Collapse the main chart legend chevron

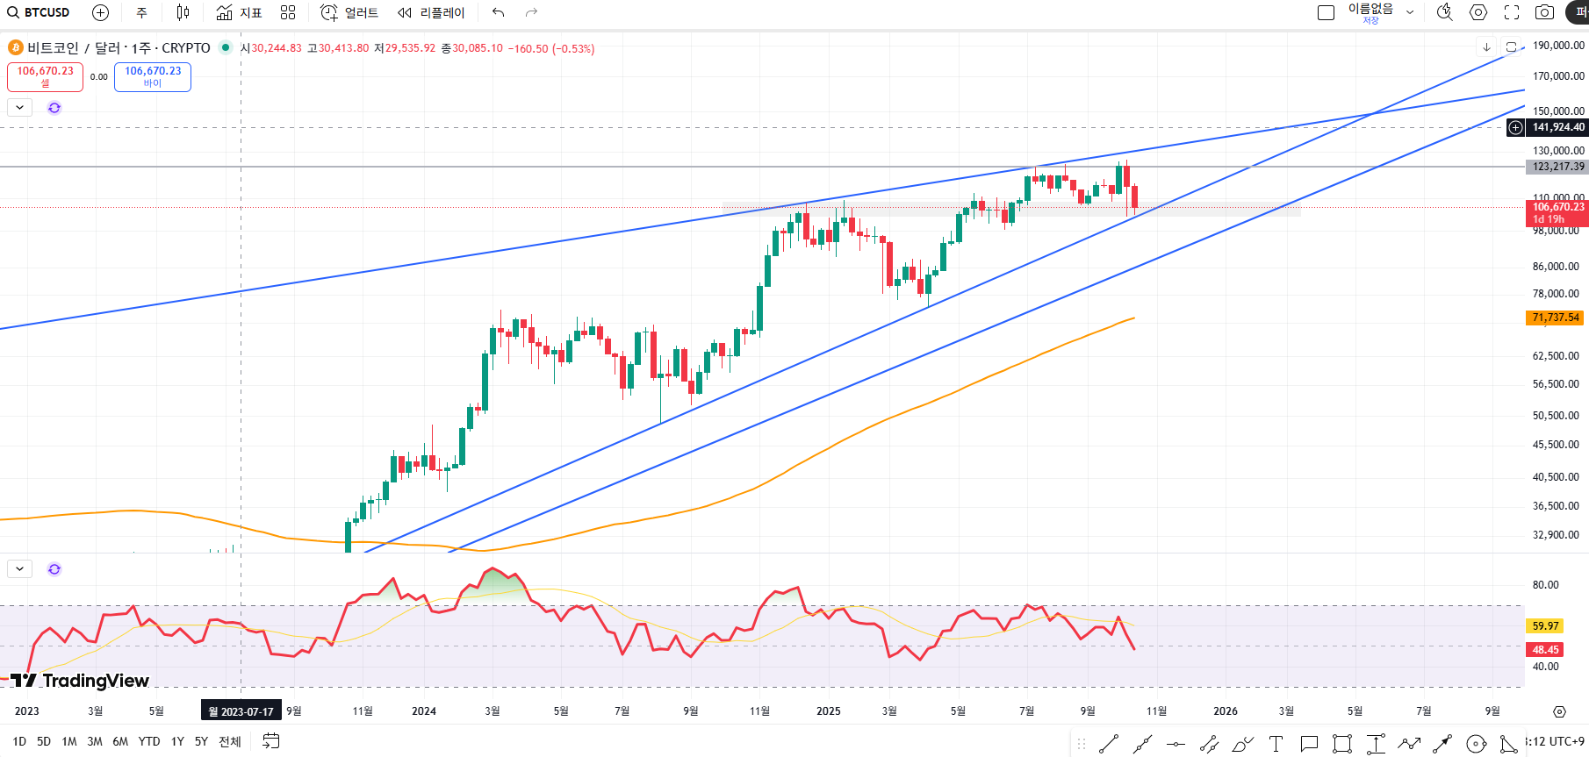point(19,108)
